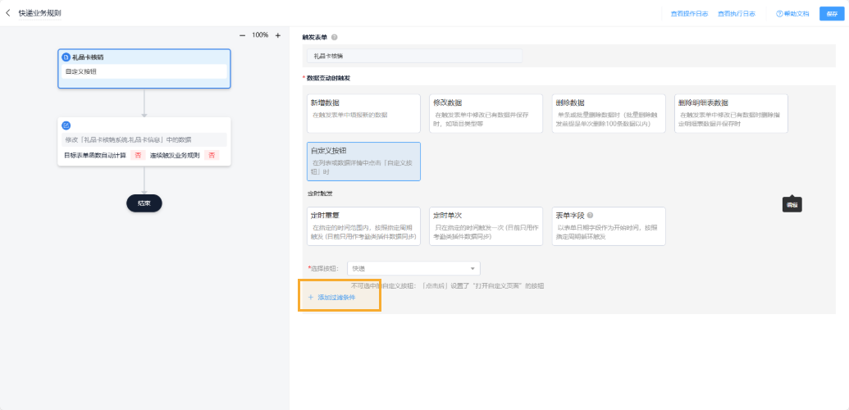Screen dimensions: 849x410
Task: Click the blue 保存 button
Action: tap(832, 14)
